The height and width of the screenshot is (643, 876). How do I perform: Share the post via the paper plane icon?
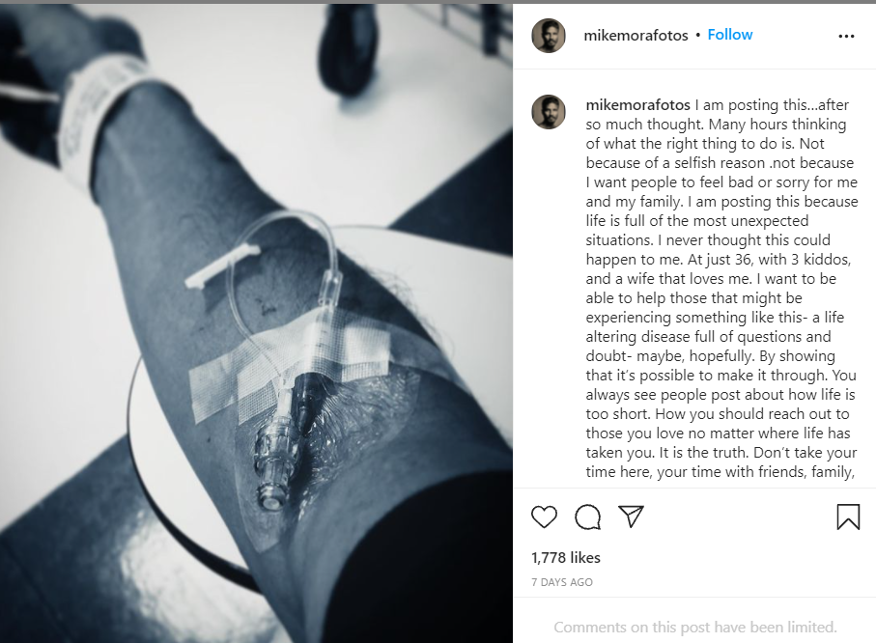tap(632, 517)
